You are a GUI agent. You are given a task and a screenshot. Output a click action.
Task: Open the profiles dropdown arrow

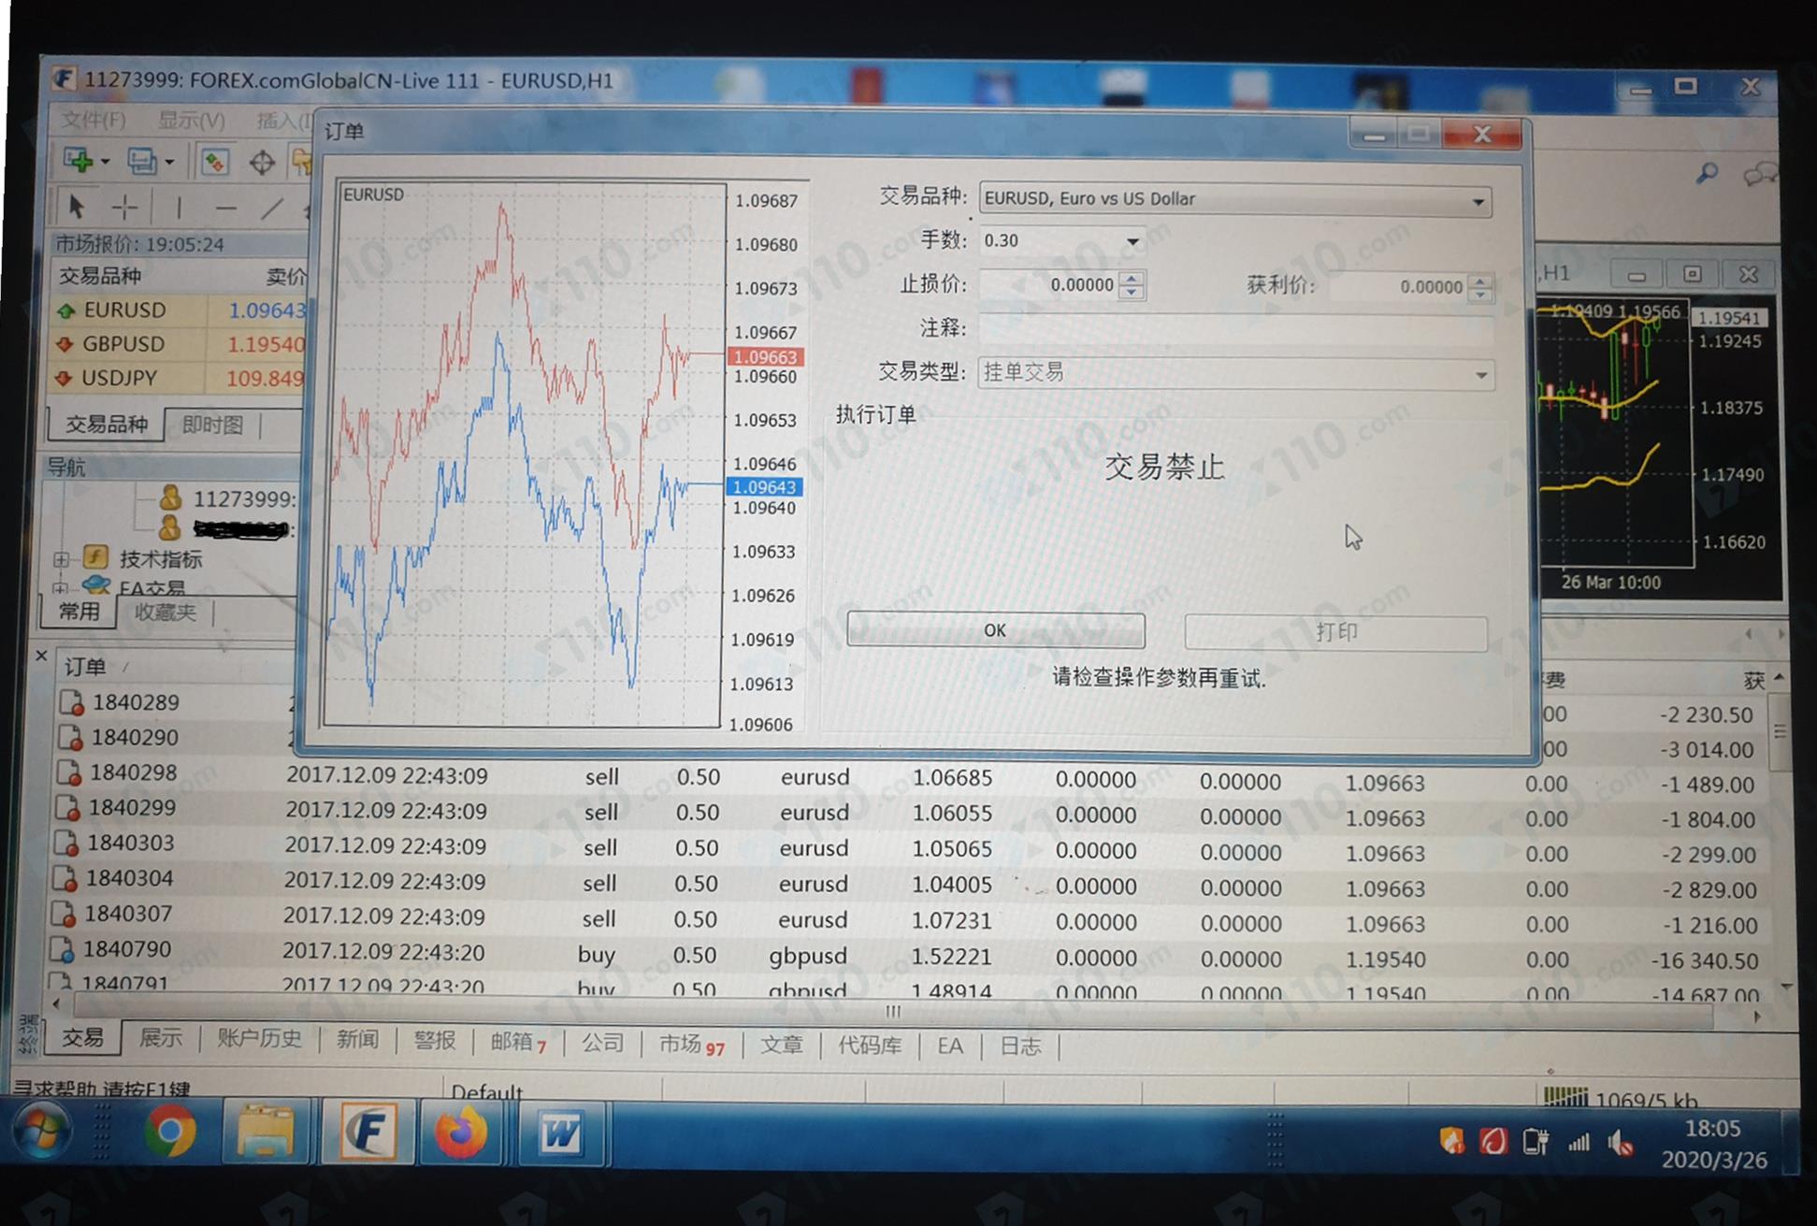pos(169,163)
